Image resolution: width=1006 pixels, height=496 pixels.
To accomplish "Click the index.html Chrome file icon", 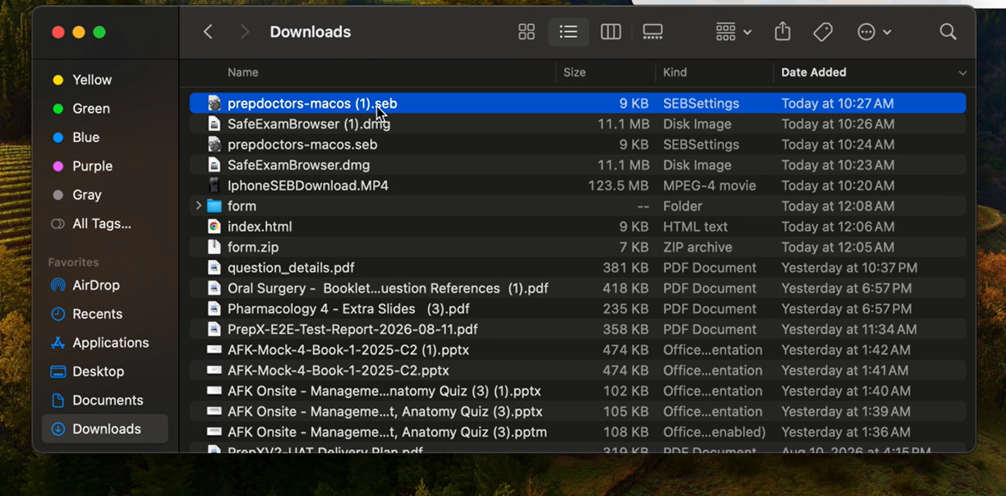I will (214, 226).
